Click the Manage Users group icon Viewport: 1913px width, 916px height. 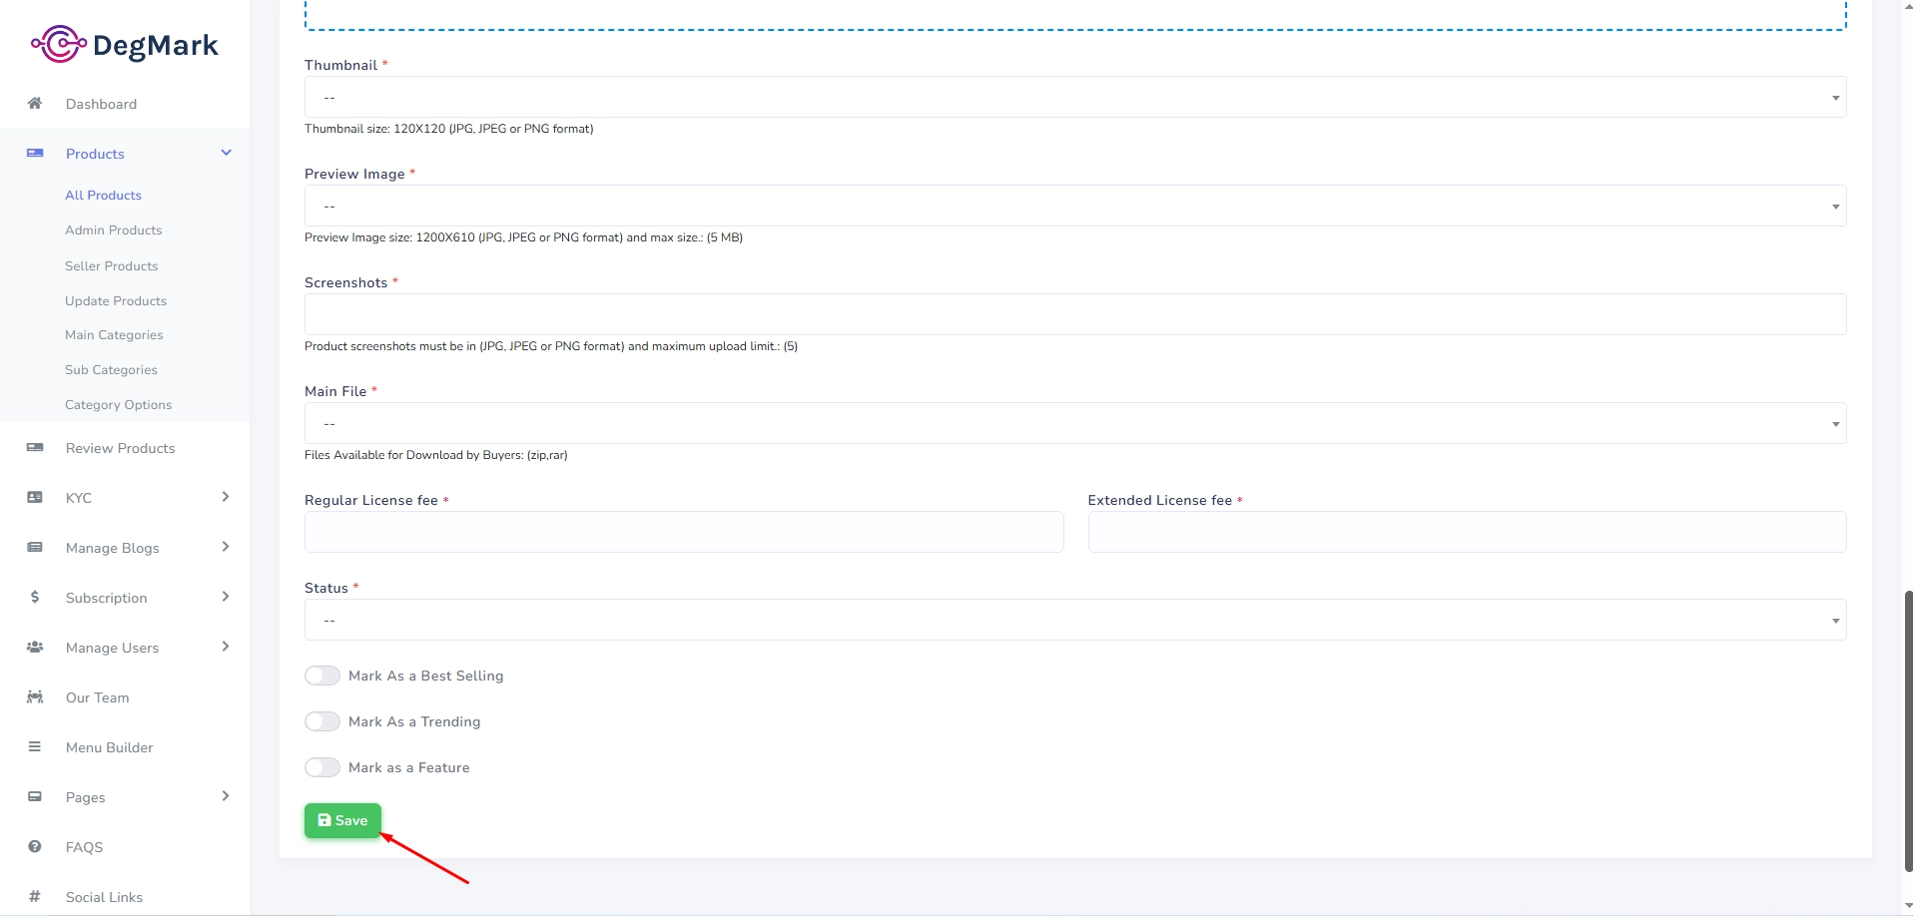pyautogui.click(x=35, y=648)
